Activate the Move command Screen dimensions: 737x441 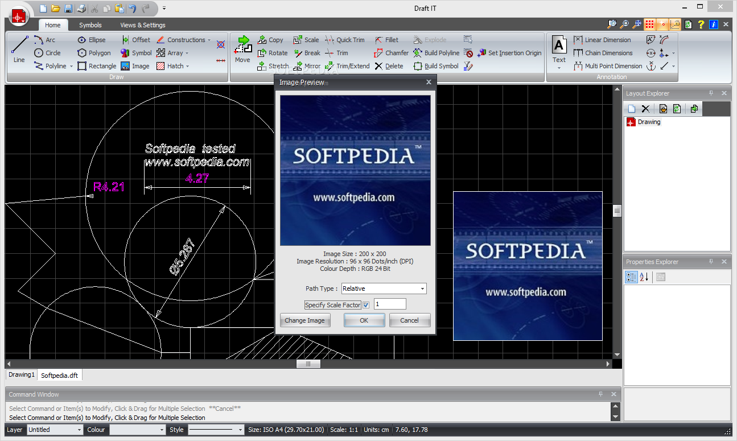242,50
